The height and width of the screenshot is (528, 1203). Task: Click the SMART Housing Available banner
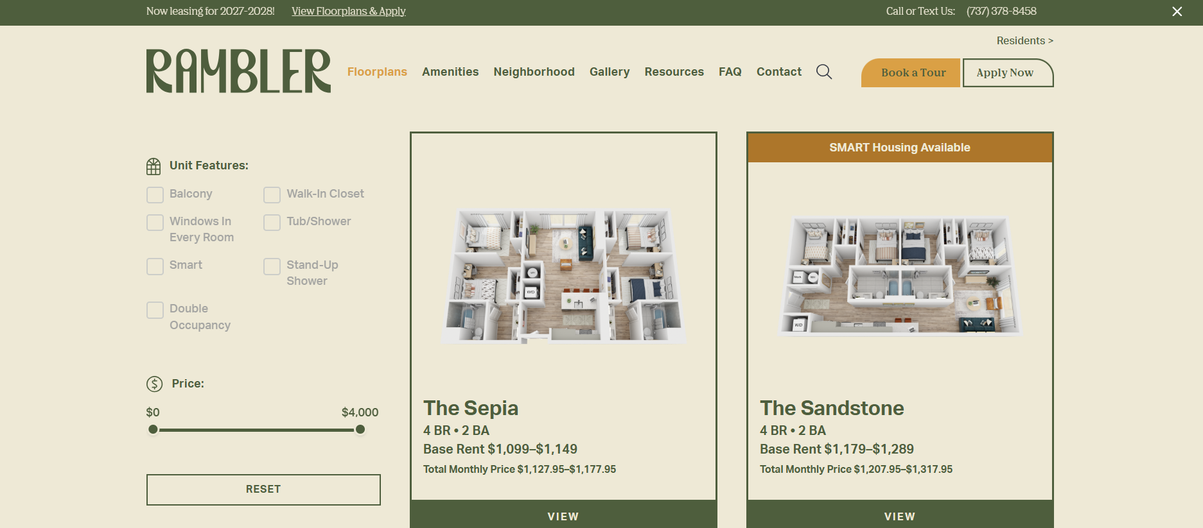(900, 148)
